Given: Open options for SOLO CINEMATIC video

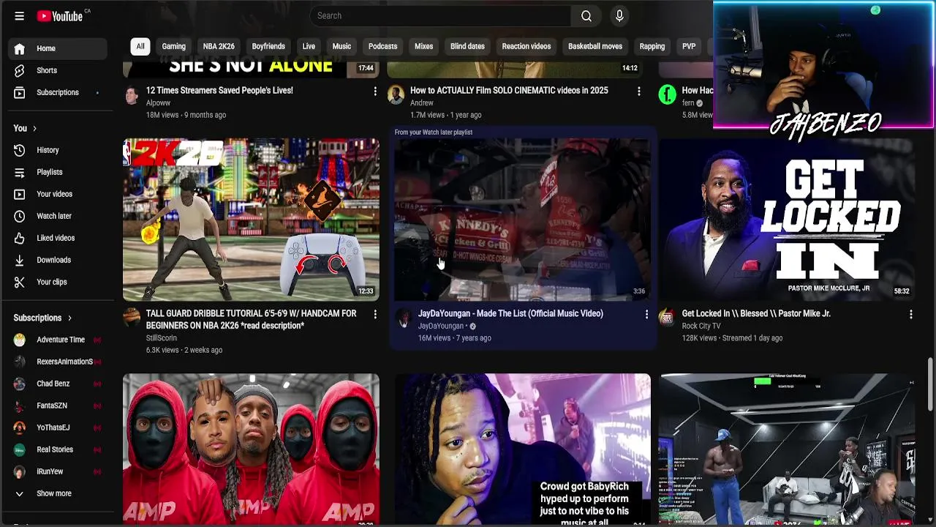Looking at the screenshot, I should (639, 91).
